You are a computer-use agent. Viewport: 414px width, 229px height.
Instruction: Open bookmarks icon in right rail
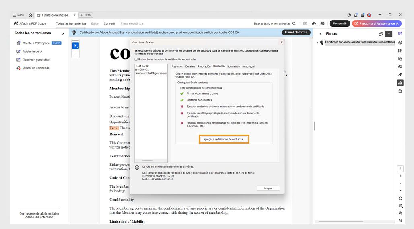pos(400,50)
